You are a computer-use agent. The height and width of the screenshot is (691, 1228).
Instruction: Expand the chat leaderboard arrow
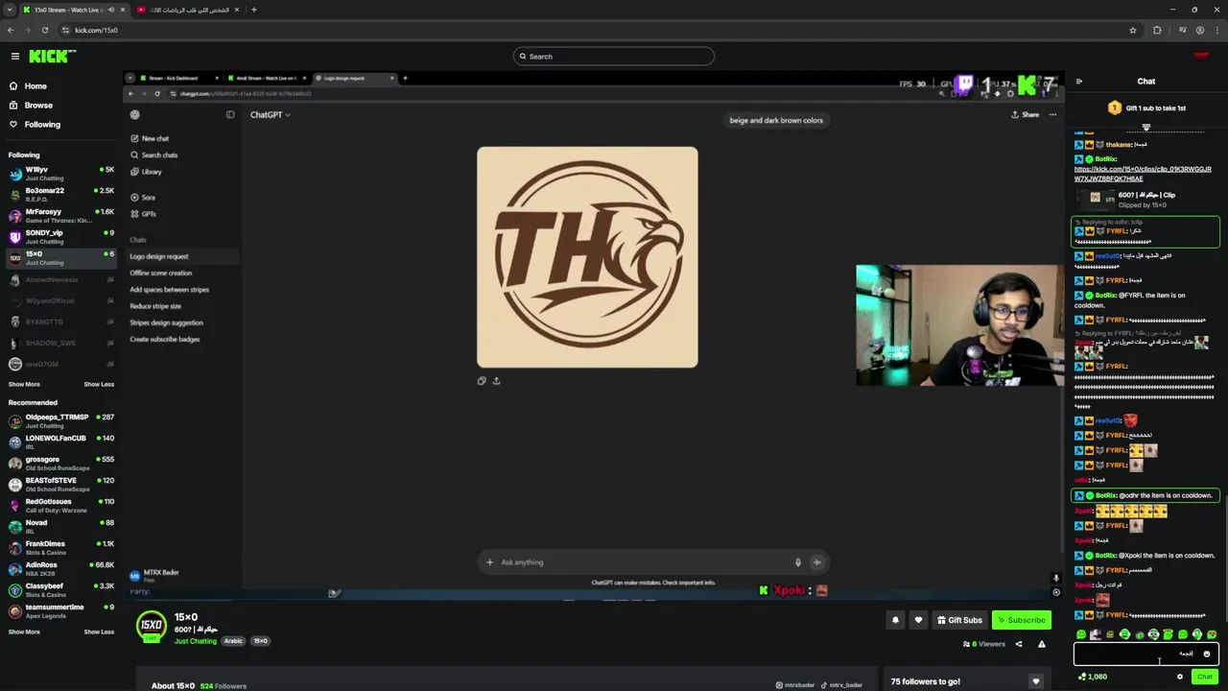[1146, 126]
